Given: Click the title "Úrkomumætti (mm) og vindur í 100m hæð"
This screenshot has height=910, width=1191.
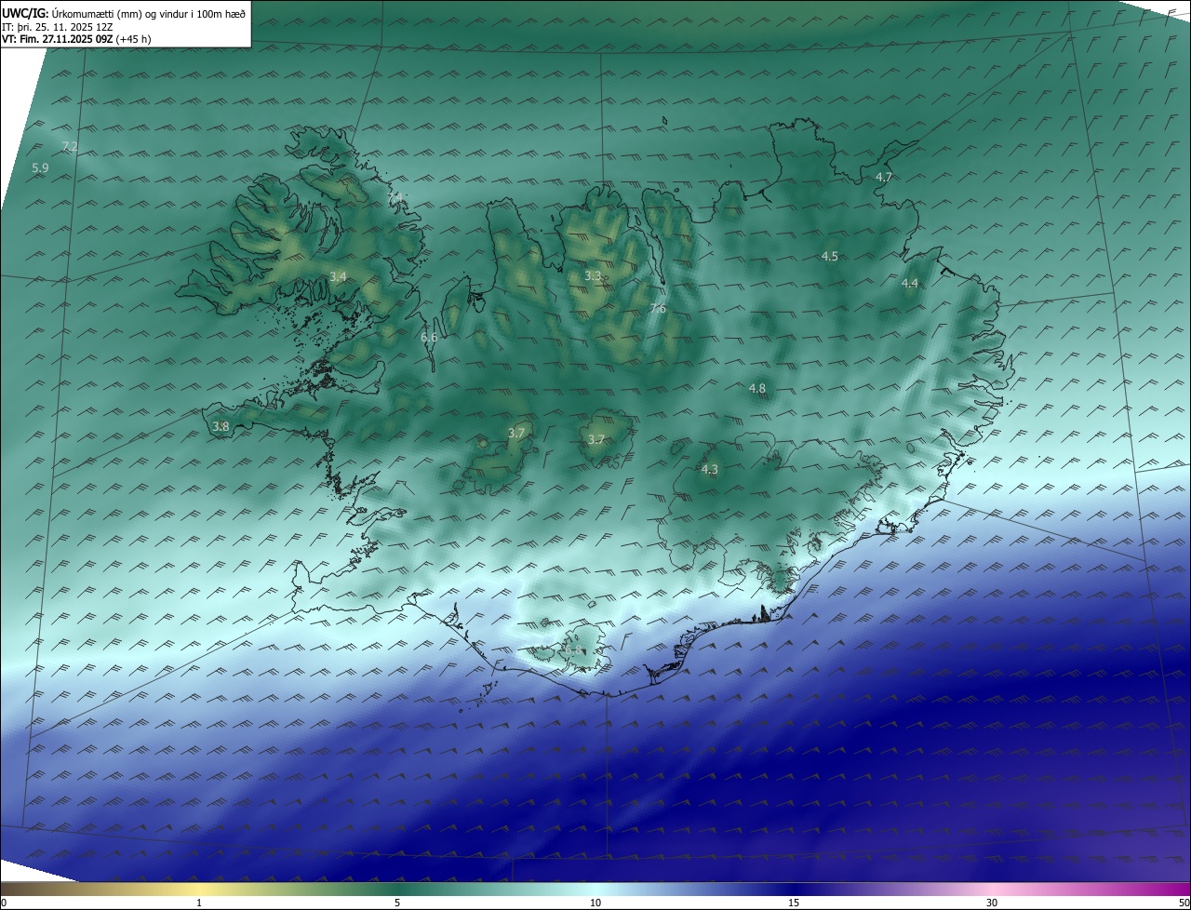Looking at the screenshot, I should pos(149,14).
